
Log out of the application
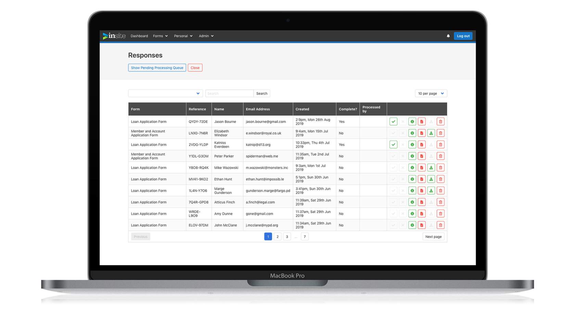click(x=463, y=36)
